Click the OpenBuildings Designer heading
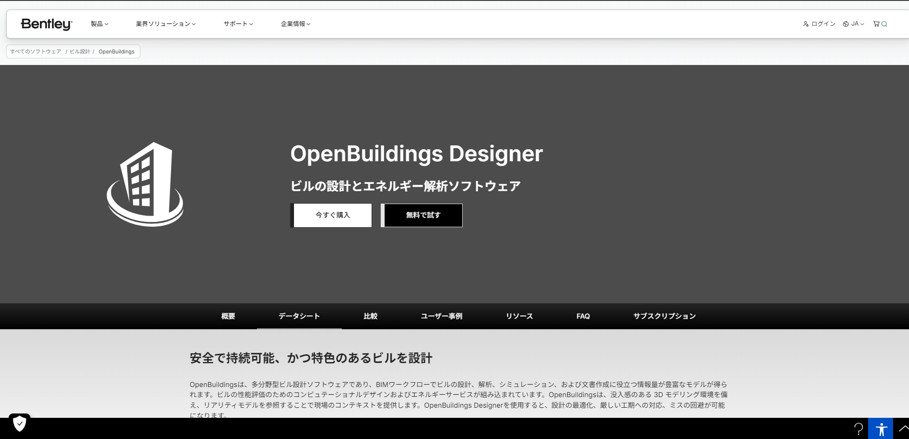Image resolution: width=909 pixels, height=439 pixels. [416, 154]
